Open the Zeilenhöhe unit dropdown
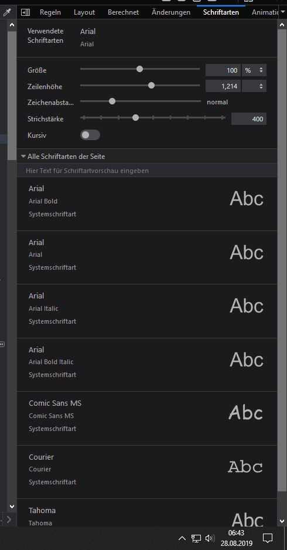 coord(254,86)
